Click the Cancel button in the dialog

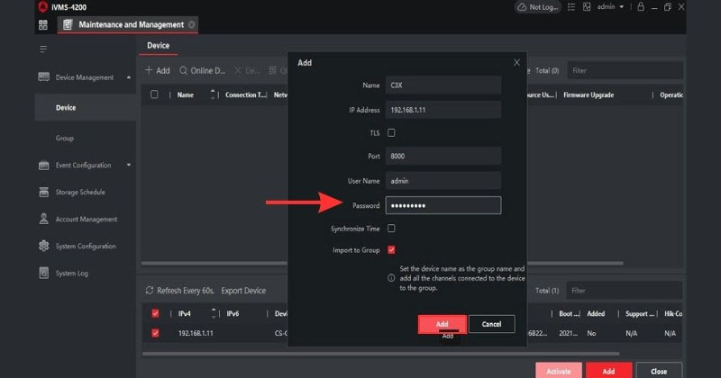491,324
